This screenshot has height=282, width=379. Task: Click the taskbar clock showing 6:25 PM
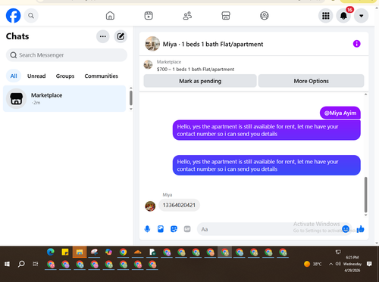pyautogui.click(x=352, y=264)
